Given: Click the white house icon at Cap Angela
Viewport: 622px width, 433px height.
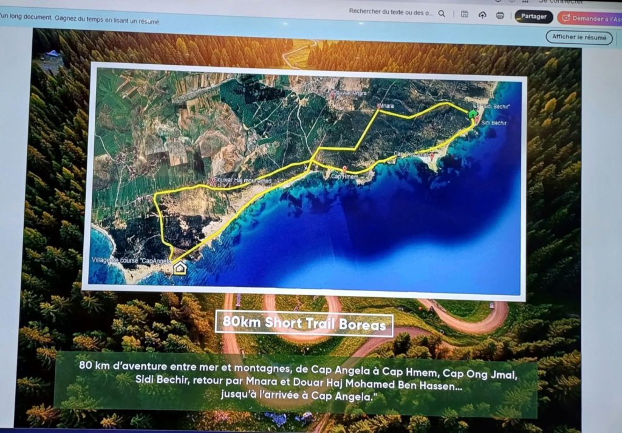Looking at the screenshot, I should click(x=179, y=267).
